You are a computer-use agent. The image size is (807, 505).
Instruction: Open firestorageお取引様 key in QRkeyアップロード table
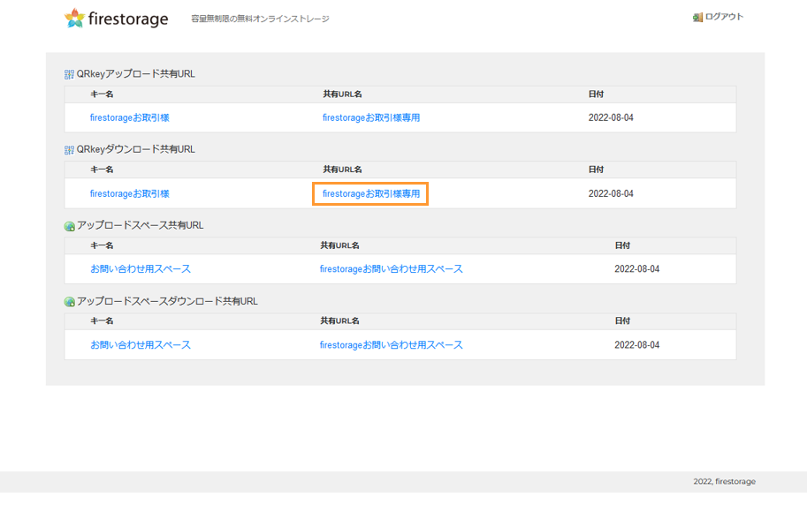[x=130, y=117]
